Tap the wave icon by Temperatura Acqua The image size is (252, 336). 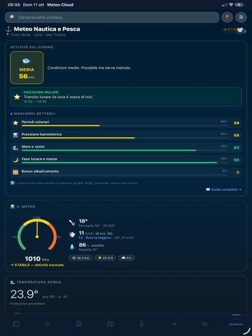(13, 282)
